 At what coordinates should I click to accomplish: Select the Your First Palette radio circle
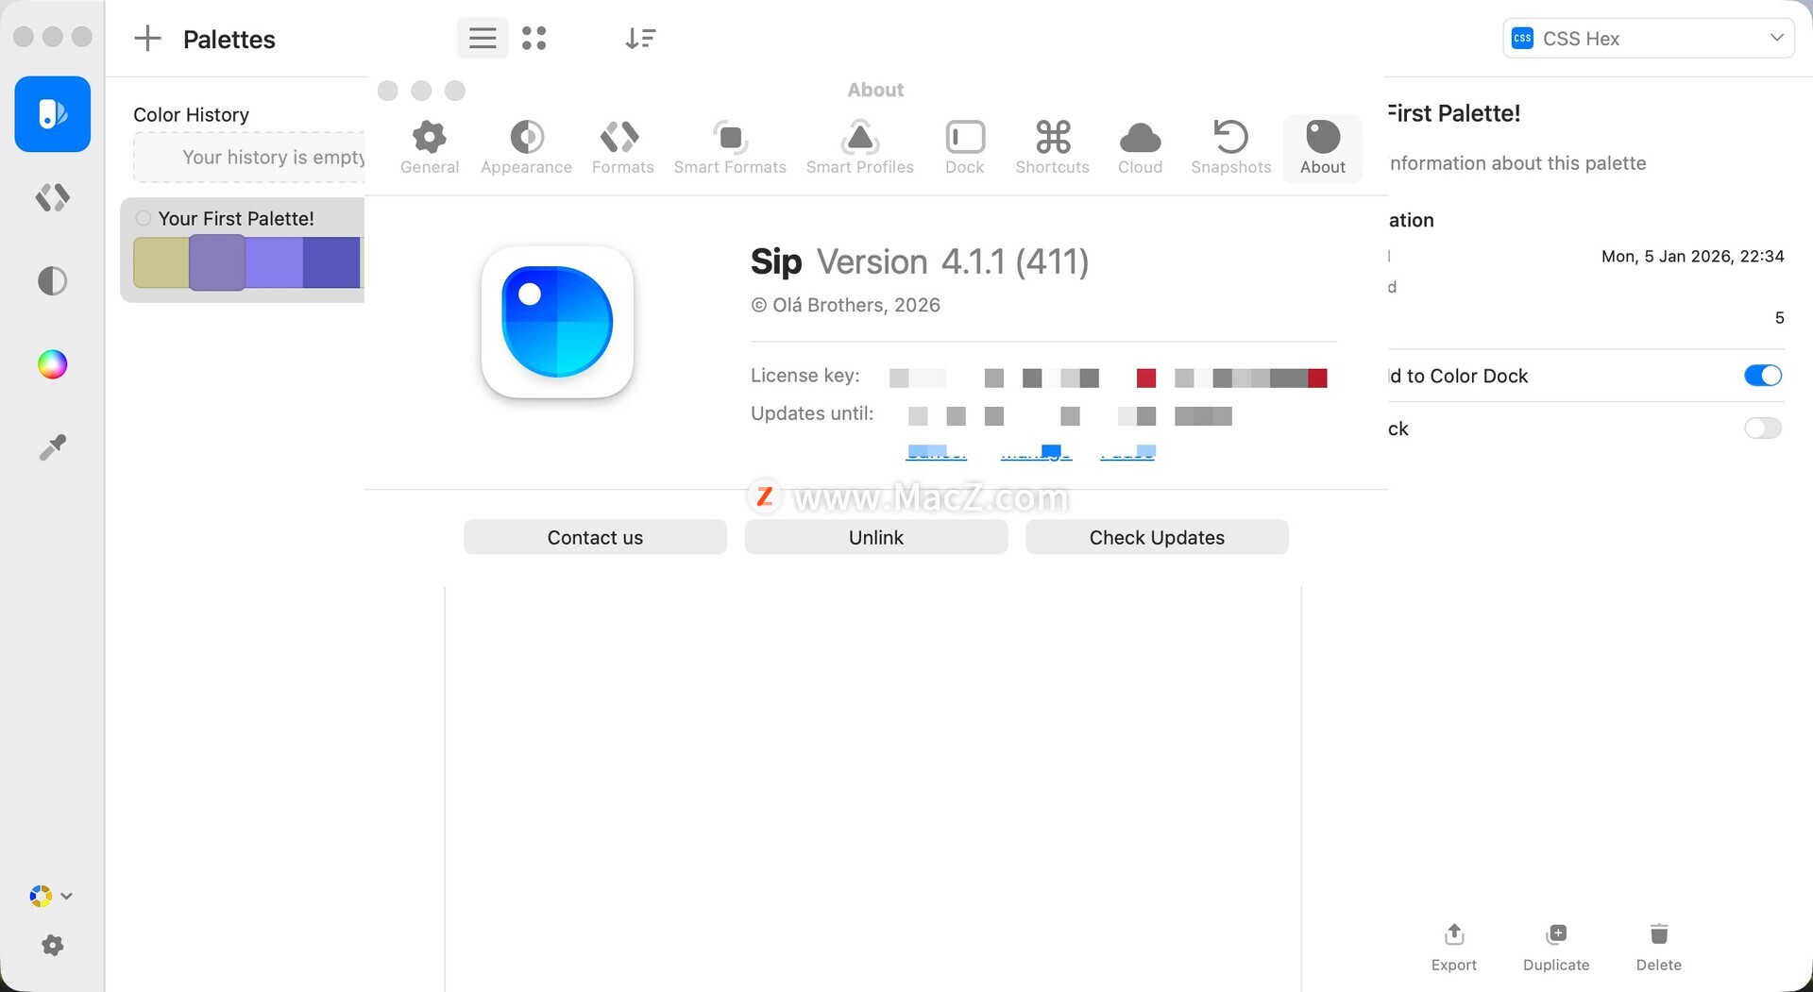(x=144, y=218)
